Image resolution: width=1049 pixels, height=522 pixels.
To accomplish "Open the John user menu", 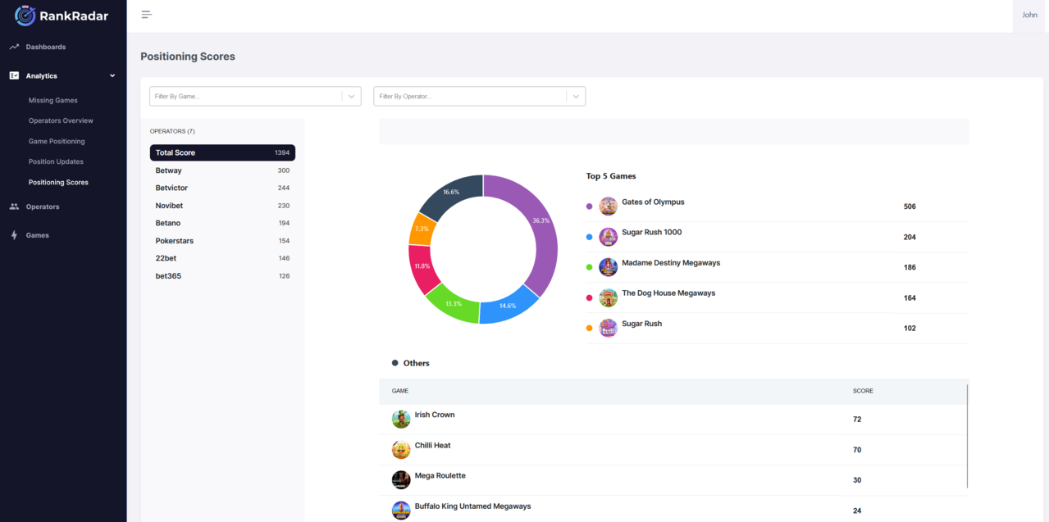I will point(1029,15).
